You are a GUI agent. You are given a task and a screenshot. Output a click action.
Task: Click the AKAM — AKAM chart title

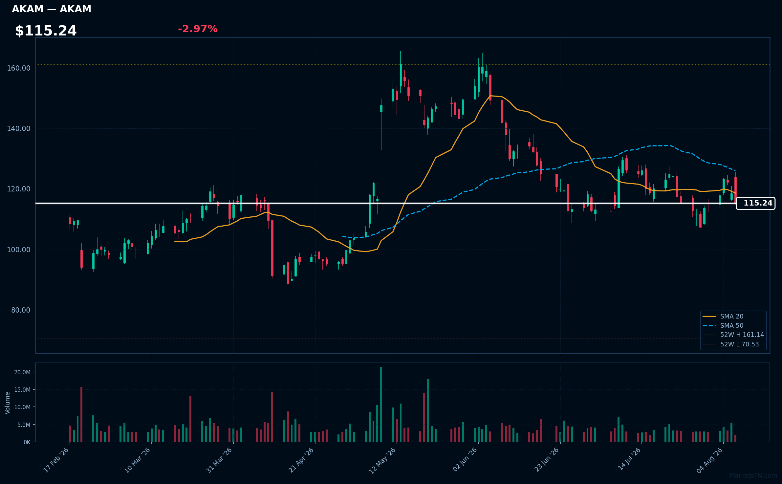tap(52, 9)
